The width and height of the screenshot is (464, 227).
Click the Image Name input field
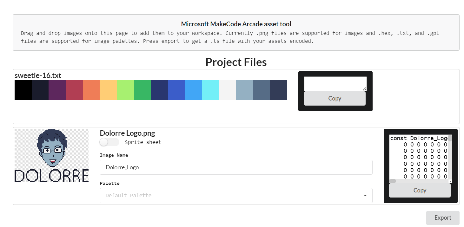pos(235,167)
